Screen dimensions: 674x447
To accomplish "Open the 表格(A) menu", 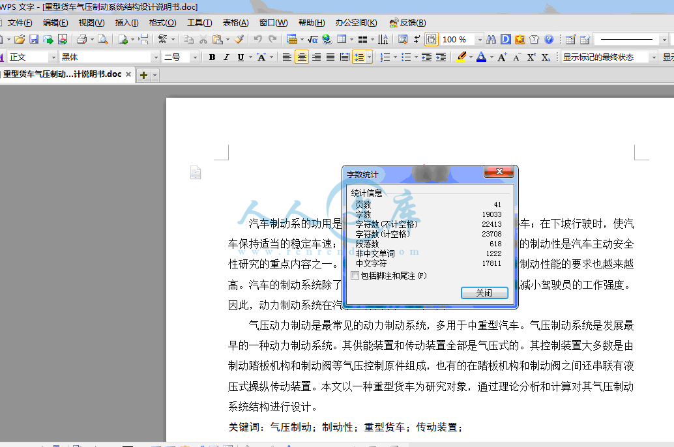I will pos(235,23).
